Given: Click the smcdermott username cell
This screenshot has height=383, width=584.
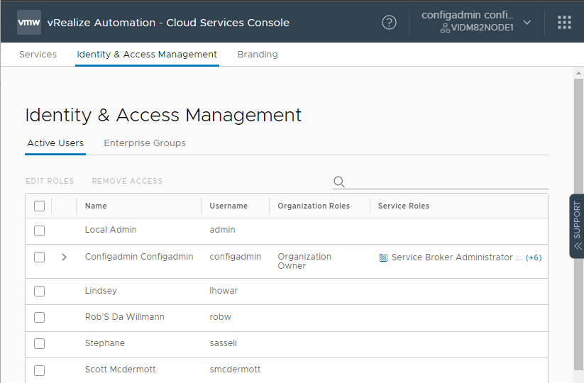Looking at the screenshot, I should 235,370.
